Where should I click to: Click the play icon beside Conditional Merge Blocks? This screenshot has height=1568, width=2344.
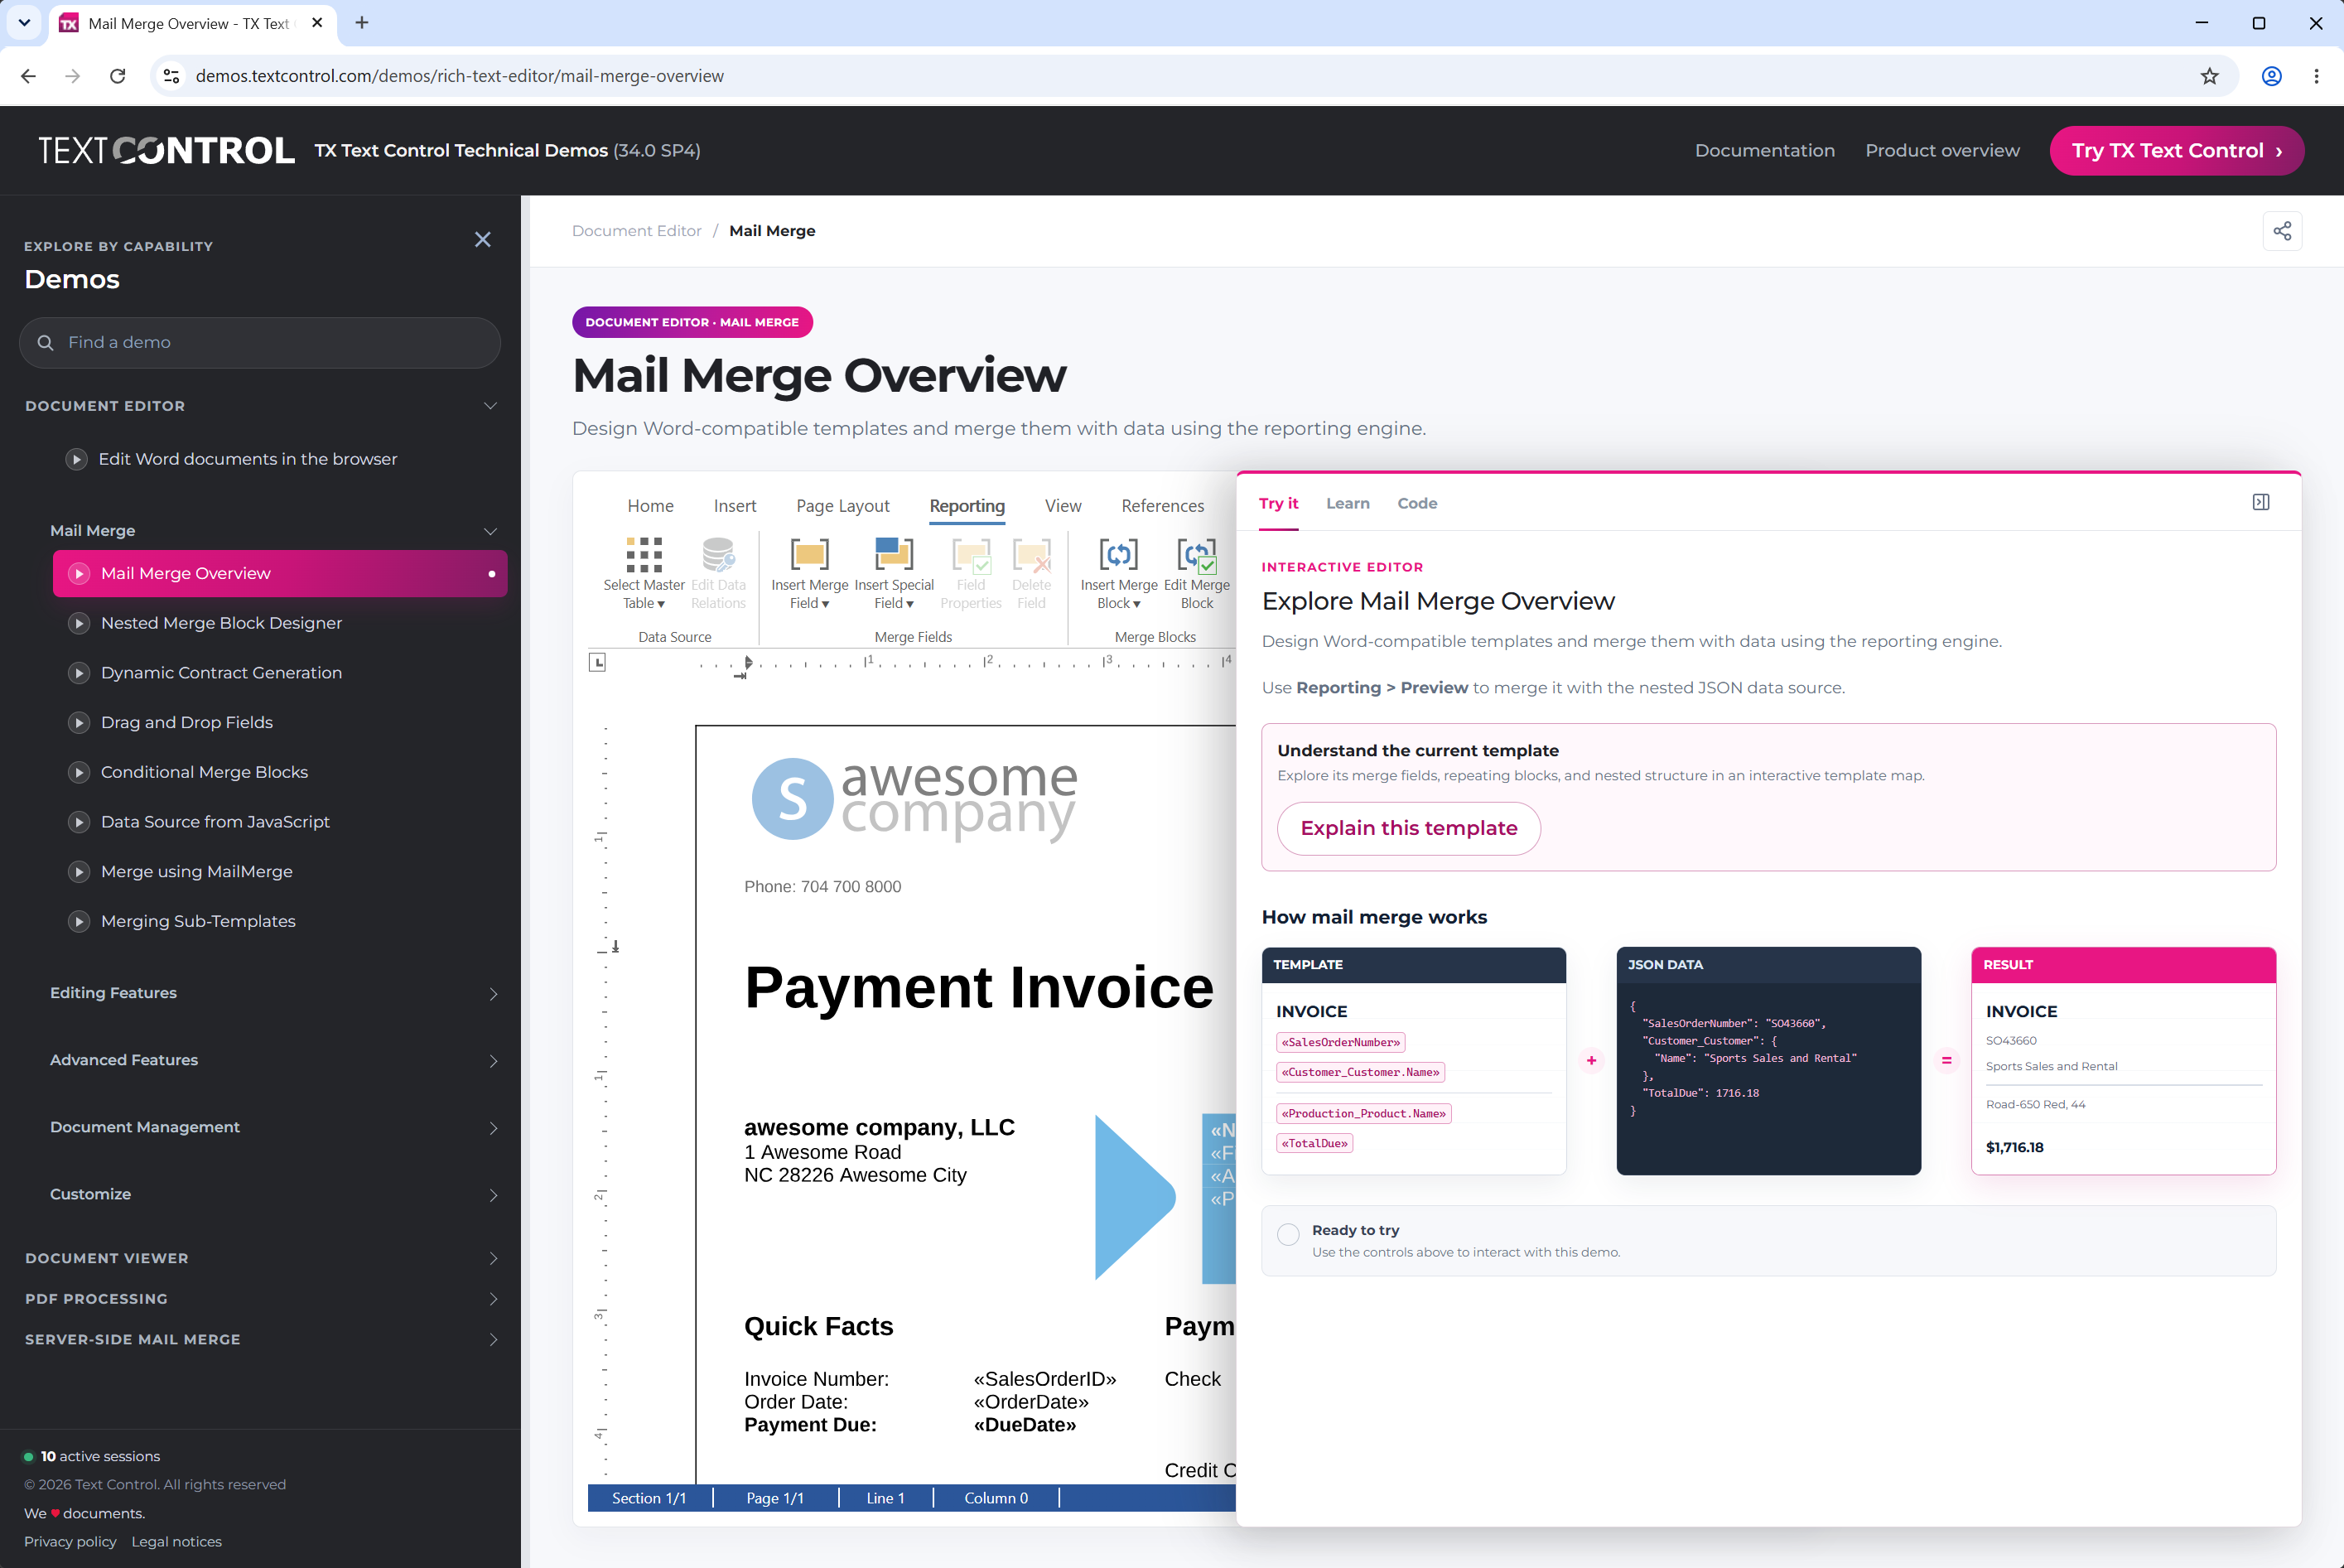pyautogui.click(x=79, y=772)
